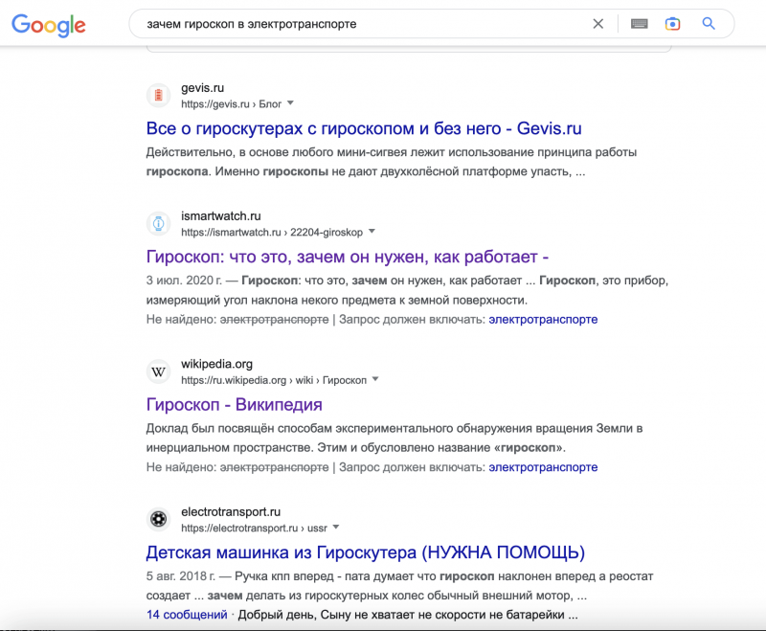Viewport: 766px width, 631px height.
Task: Open "Все о гироскутерах с гироскопом" result
Action: pyautogui.click(x=364, y=128)
